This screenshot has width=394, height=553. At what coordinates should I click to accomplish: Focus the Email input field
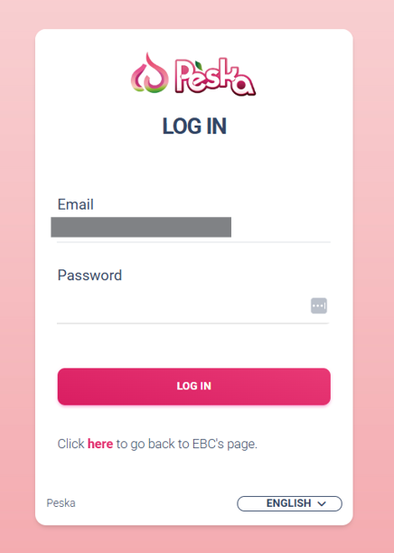point(193,227)
